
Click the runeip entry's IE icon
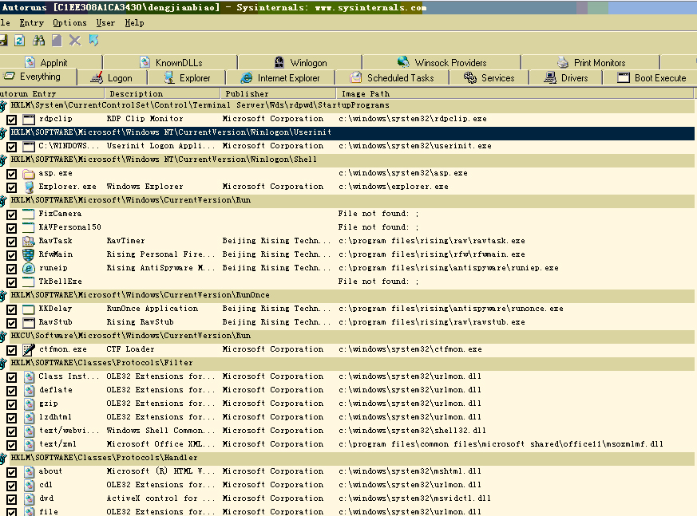point(29,268)
